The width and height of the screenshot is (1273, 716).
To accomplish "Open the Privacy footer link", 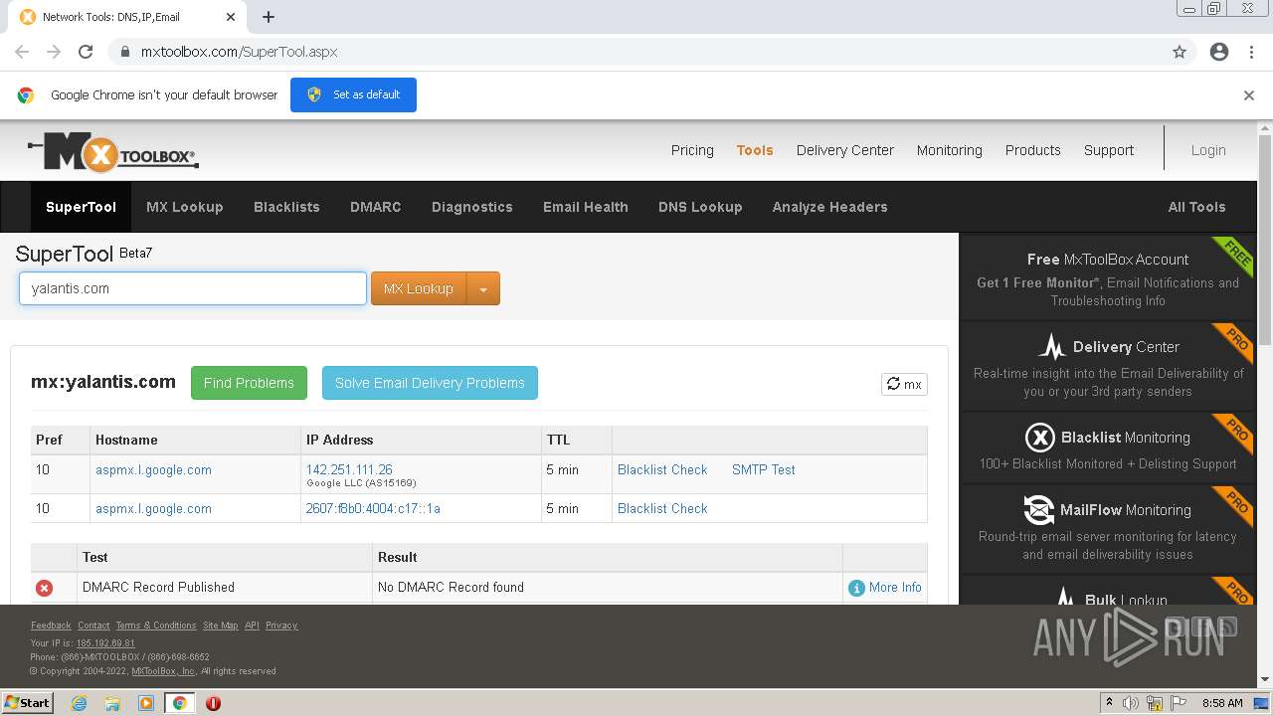I will tap(281, 626).
